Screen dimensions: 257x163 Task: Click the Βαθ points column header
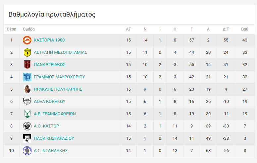(245, 29)
